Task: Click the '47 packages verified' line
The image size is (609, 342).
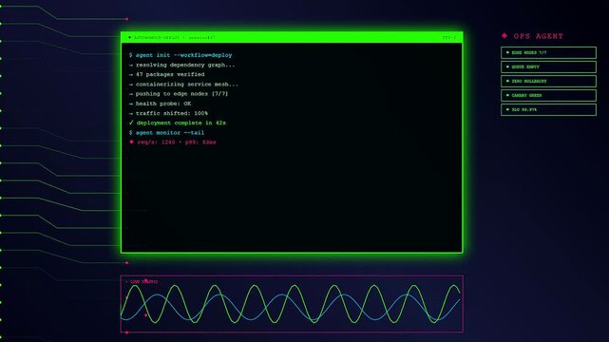Action: click(x=166, y=74)
